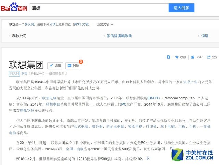Click the 添加义项 text
219x165 pixels.
point(103,24)
